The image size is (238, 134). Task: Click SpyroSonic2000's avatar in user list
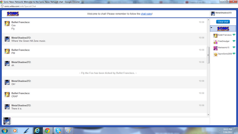click(215, 55)
